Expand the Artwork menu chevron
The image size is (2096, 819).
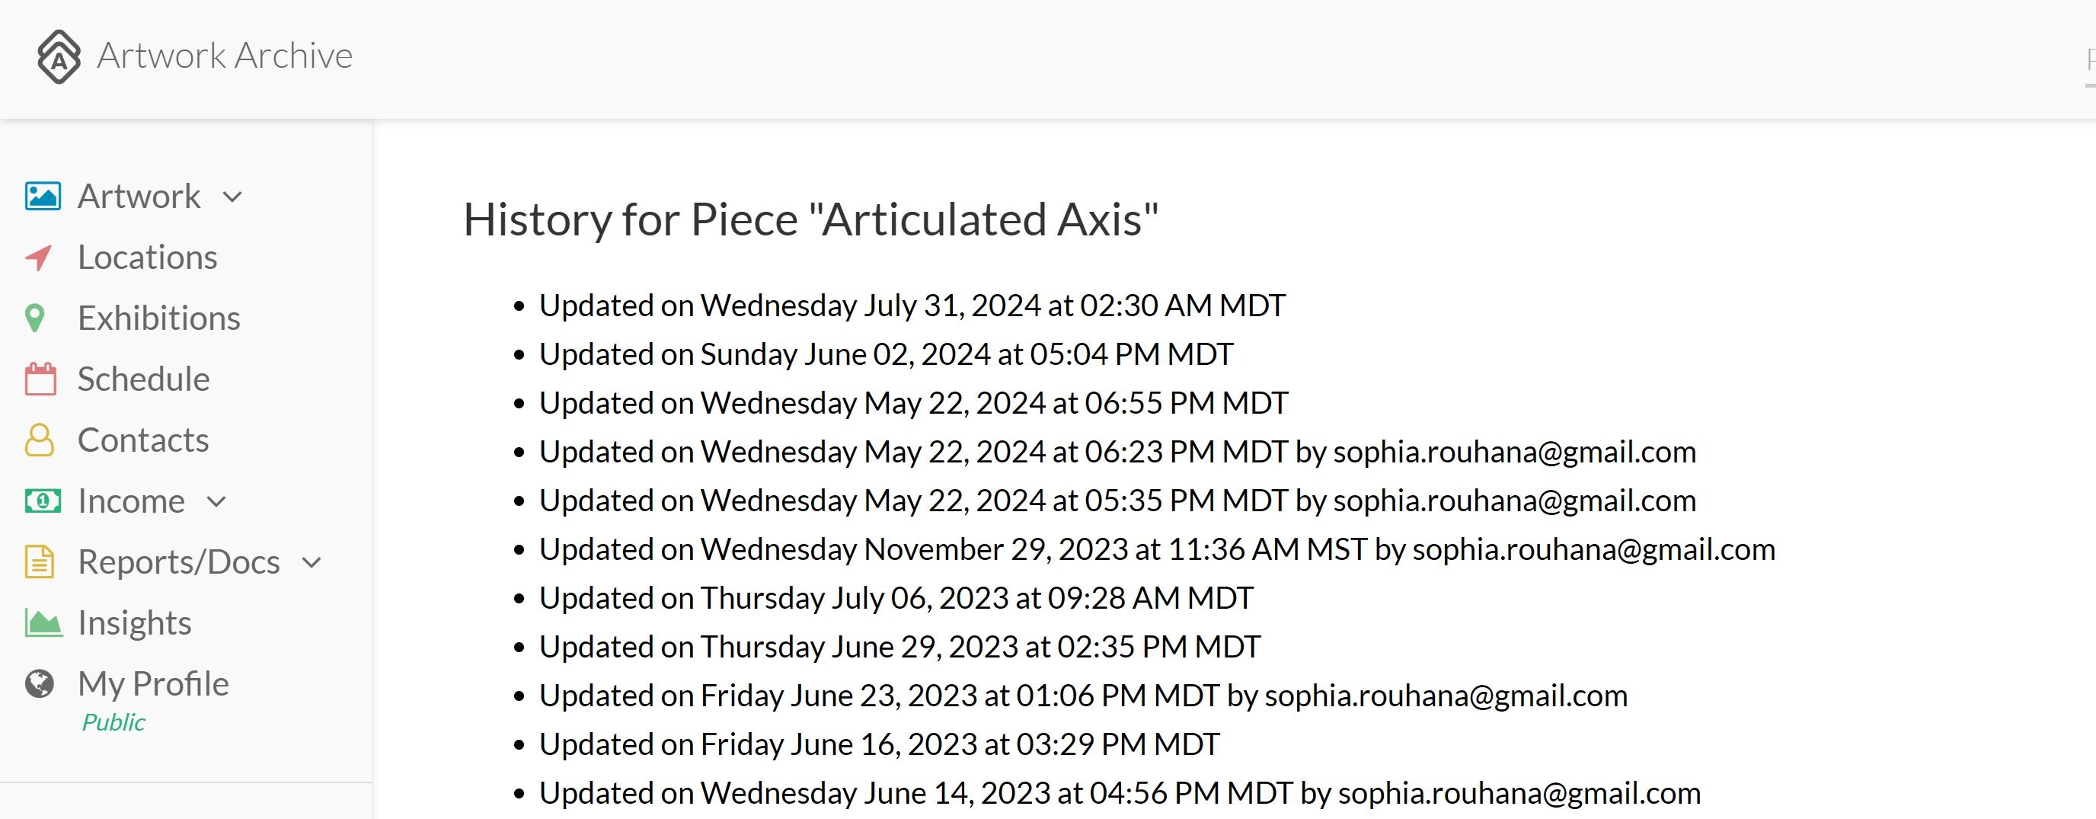point(233,197)
